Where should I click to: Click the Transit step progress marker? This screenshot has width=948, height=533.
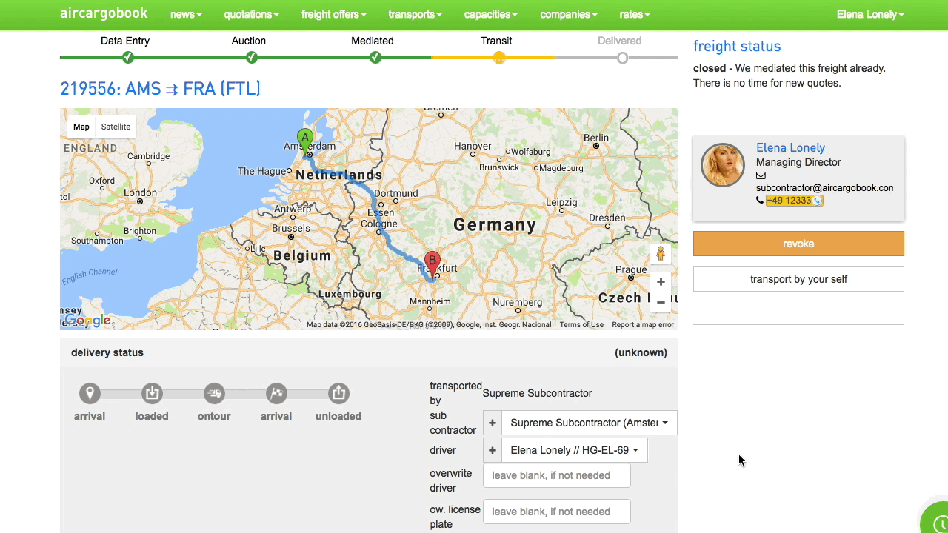click(499, 58)
